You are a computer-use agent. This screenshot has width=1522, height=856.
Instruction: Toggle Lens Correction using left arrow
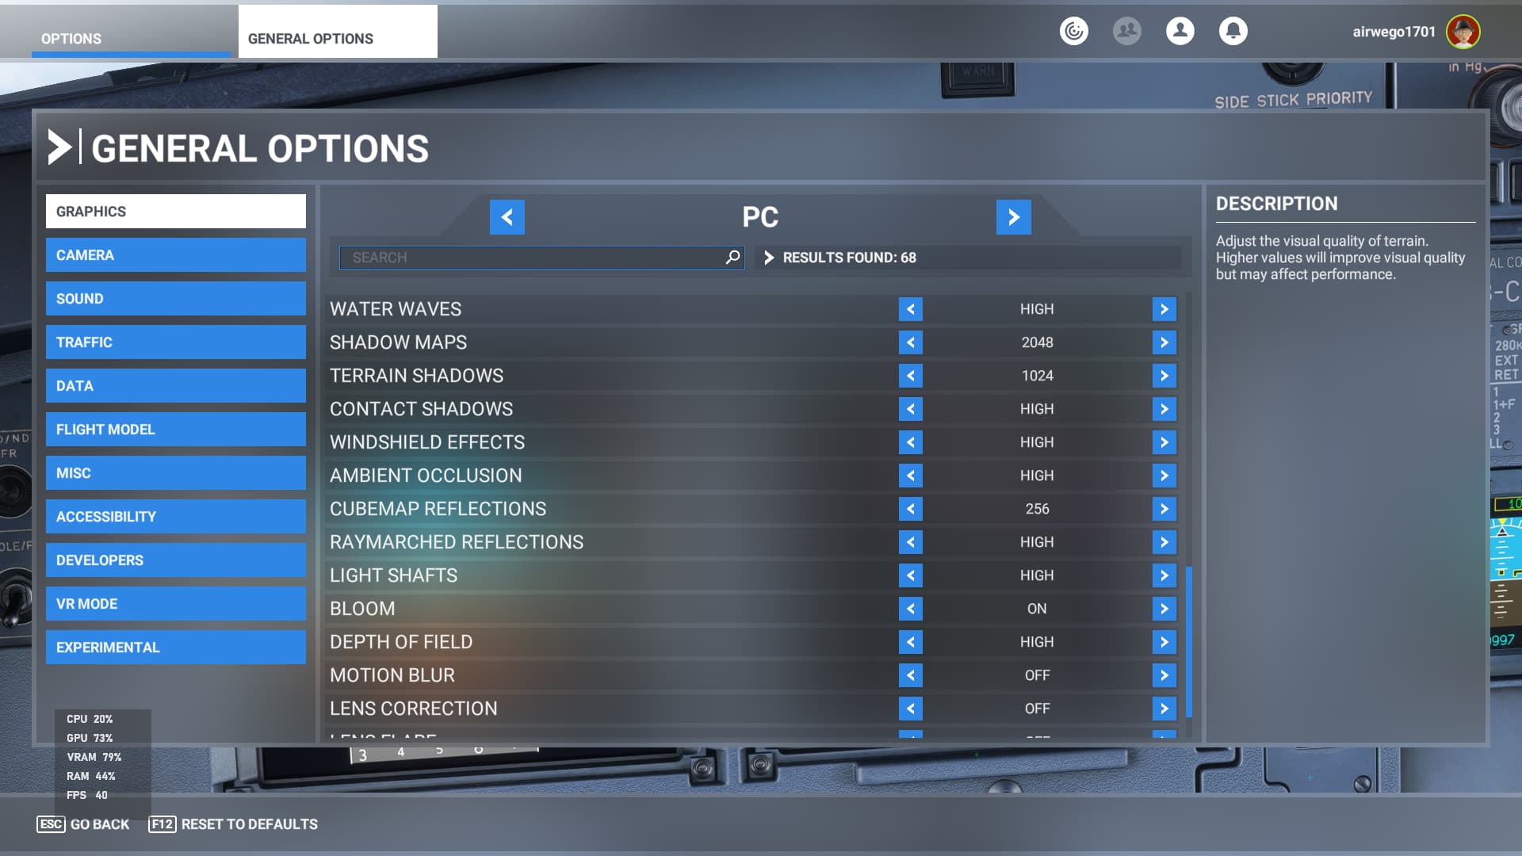coord(911,709)
